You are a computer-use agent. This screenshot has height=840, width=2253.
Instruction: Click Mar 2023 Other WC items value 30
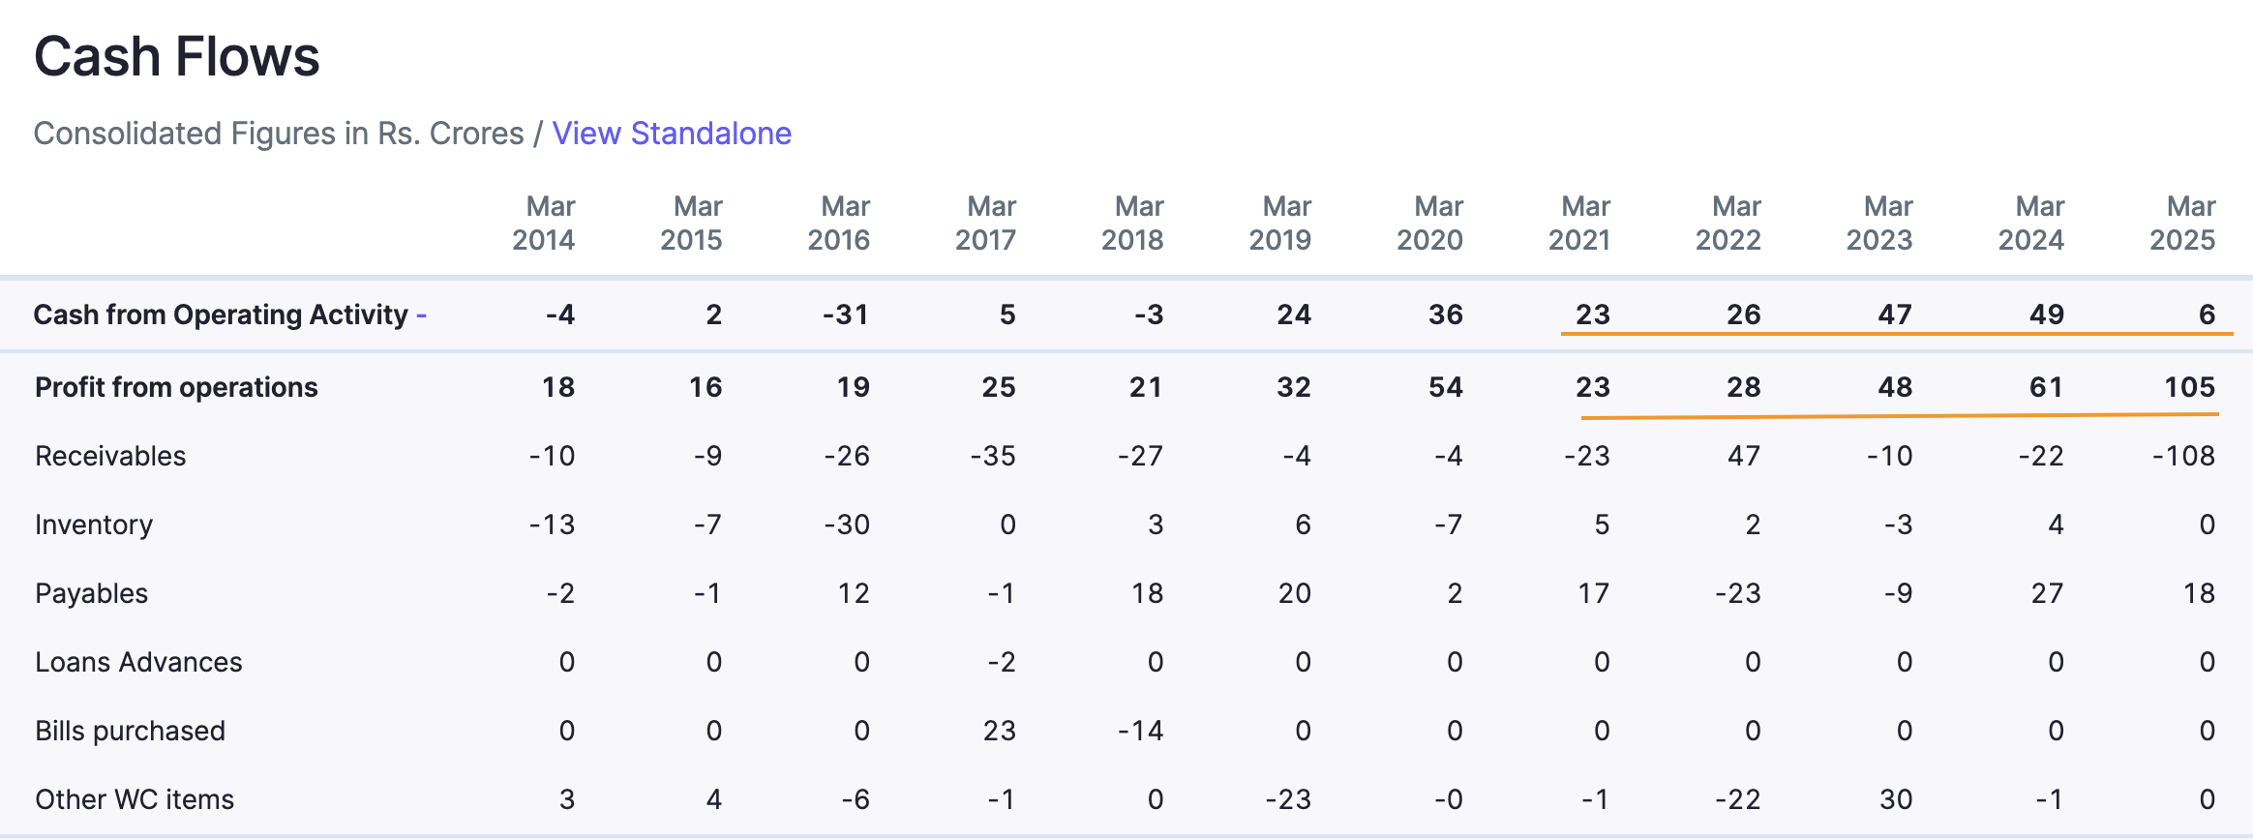(x=1896, y=799)
